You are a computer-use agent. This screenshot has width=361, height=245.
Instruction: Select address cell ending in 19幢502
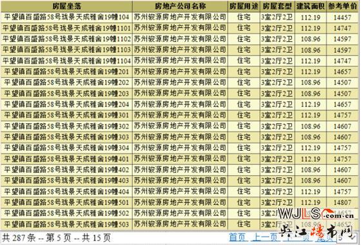point(67,213)
